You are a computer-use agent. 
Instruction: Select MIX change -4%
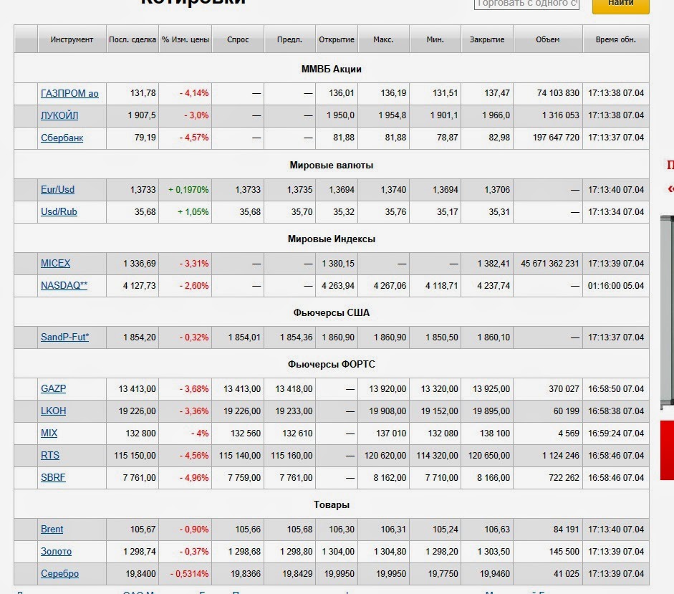click(x=200, y=433)
